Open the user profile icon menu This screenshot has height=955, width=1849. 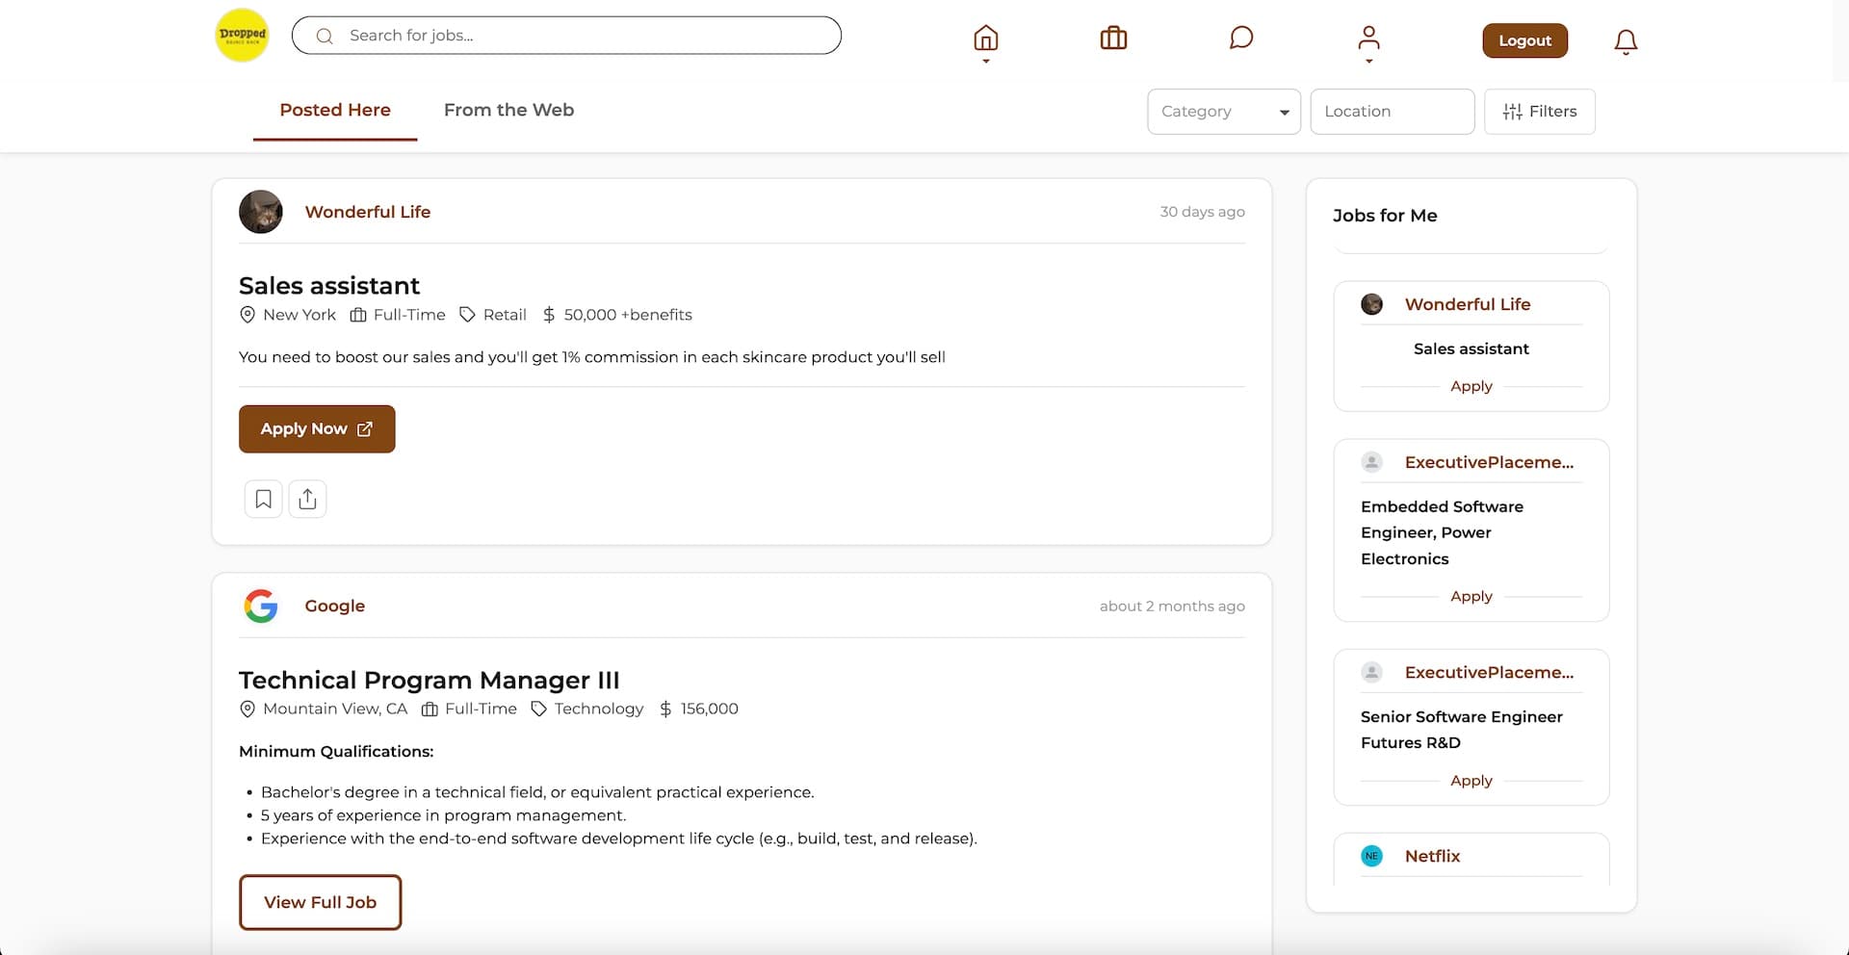[1368, 39]
